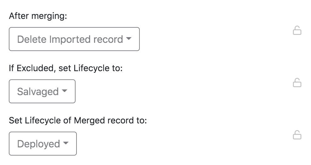Click the caret arrow next to Delete Imported record
Screen dimensions: 311x165
(128, 39)
